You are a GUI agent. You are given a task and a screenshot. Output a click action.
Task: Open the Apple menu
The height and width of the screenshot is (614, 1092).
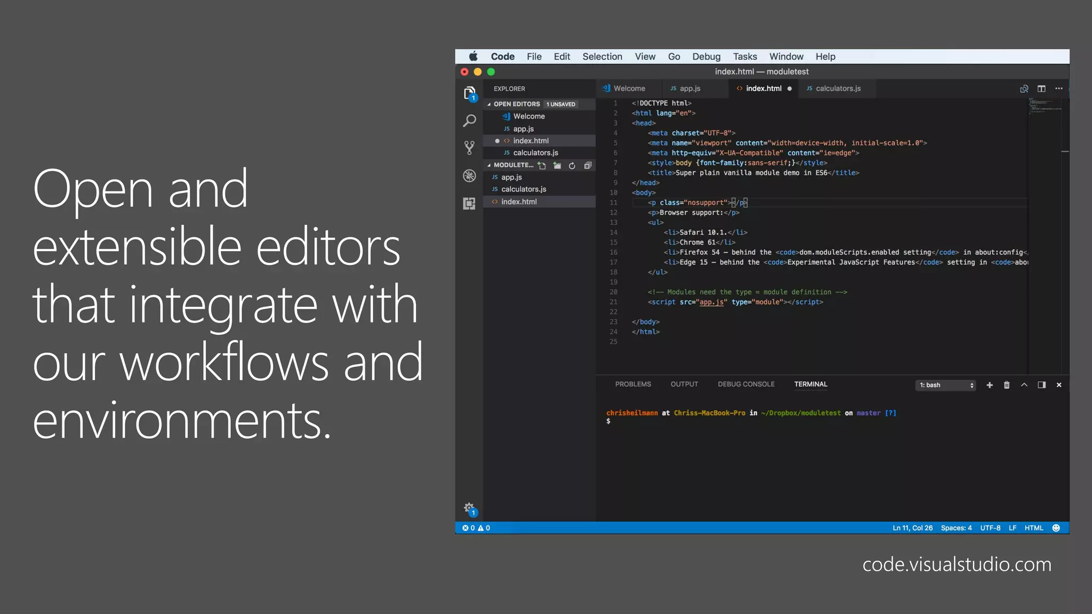473,56
